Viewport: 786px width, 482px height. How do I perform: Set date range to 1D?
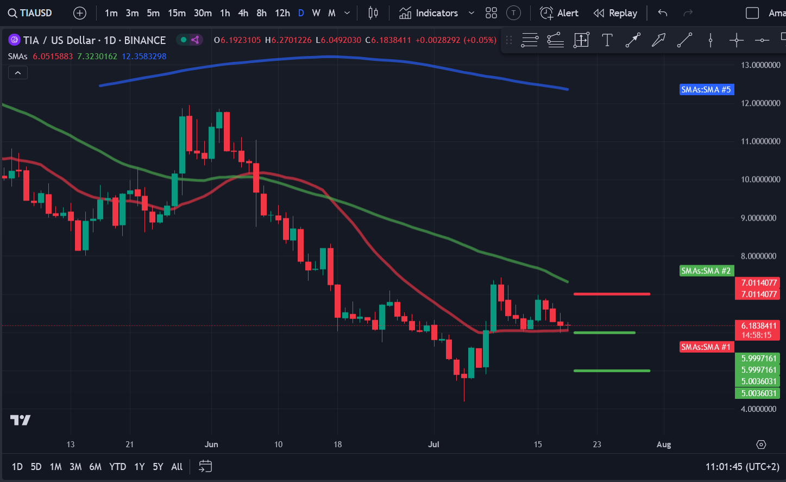pos(17,467)
